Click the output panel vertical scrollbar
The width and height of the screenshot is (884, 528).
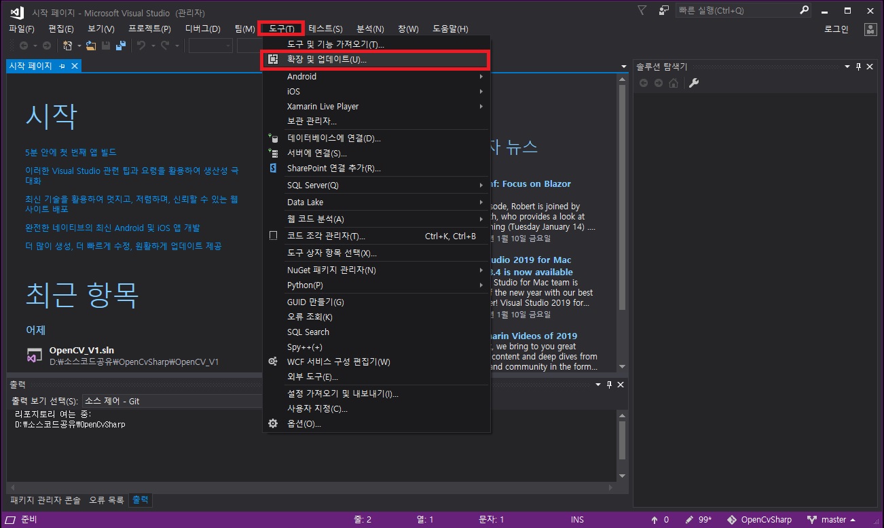tap(623, 446)
